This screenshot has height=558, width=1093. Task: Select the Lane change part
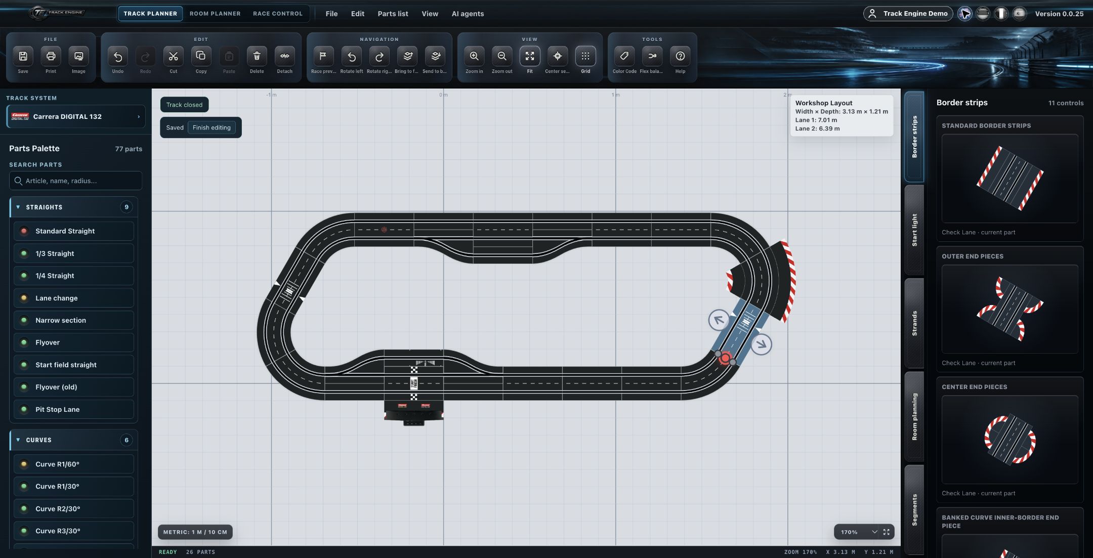[x=74, y=298]
